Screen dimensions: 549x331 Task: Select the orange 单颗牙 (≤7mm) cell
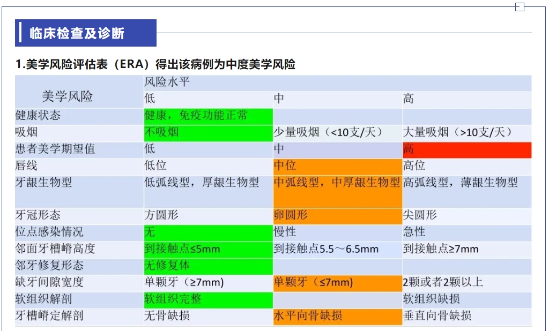pyautogui.click(x=337, y=282)
